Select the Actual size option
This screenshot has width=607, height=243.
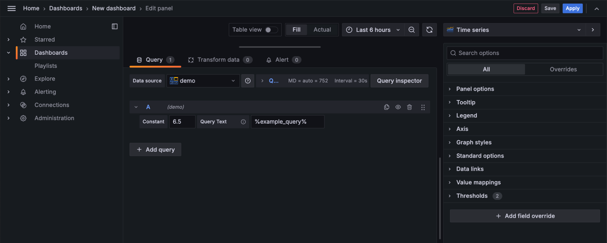tap(322, 30)
